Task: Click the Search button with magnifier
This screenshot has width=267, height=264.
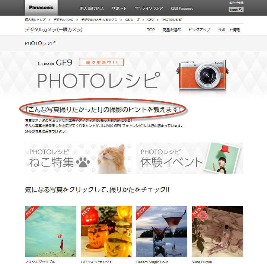Action: click(x=236, y=10)
